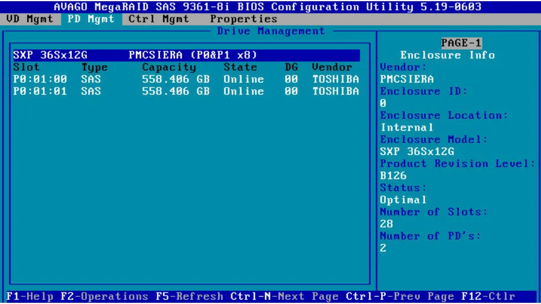Click the Vendor column header
The image size is (541, 304).
(x=331, y=67)
